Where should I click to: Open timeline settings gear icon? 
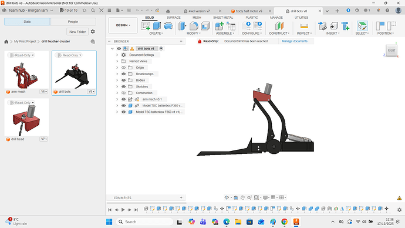click(399, 210)
